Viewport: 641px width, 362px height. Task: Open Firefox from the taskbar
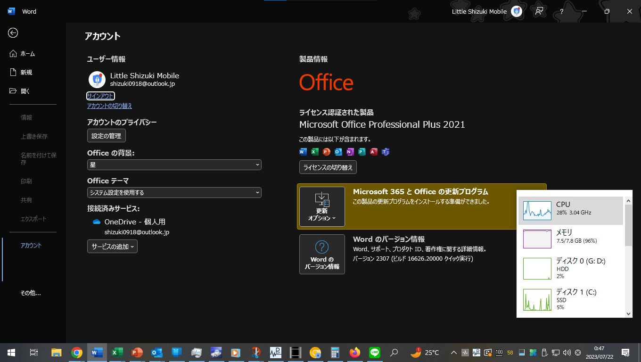(355, 353)
